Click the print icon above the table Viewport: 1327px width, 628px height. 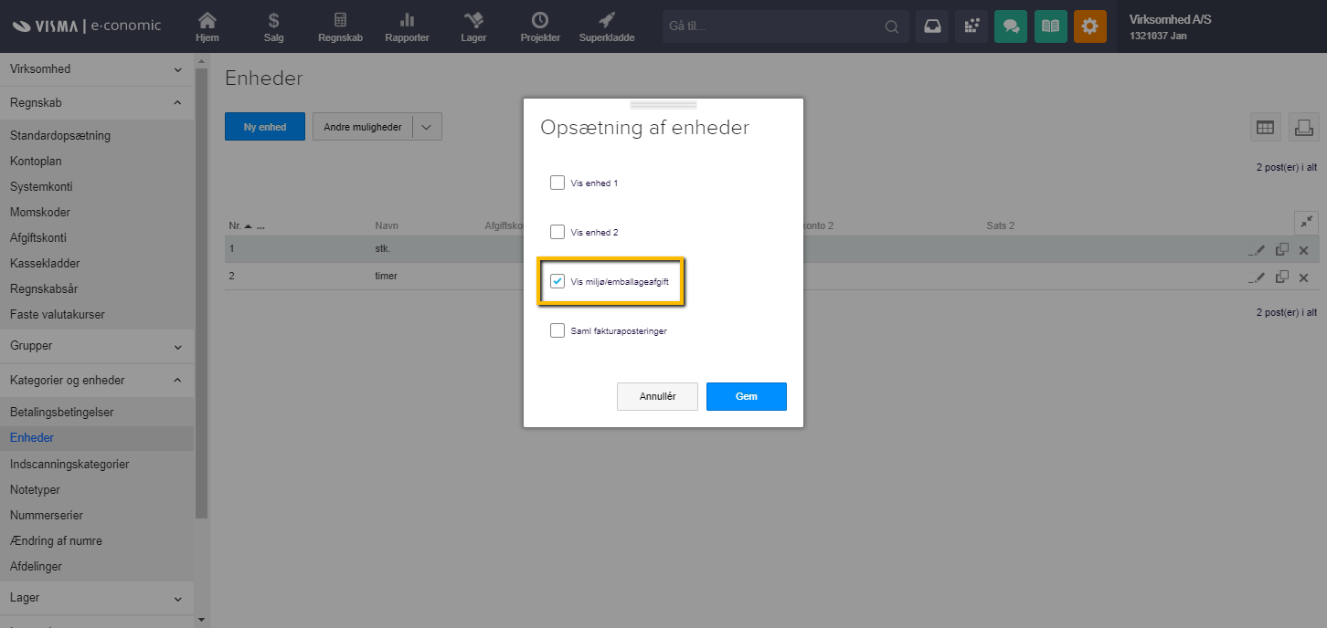pyautogui.click(x=1303, y=128)
